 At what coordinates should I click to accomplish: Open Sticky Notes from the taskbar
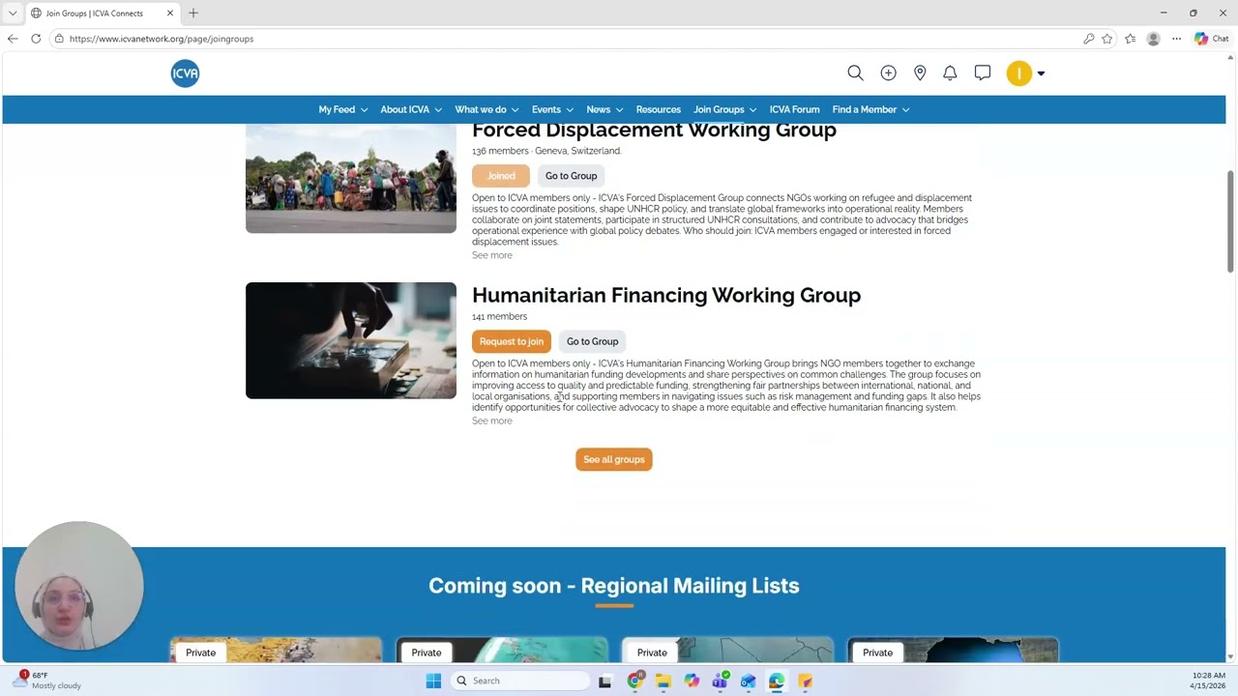click(805, 681)
